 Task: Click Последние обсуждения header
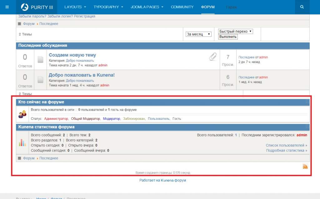[x=42, y=46]
